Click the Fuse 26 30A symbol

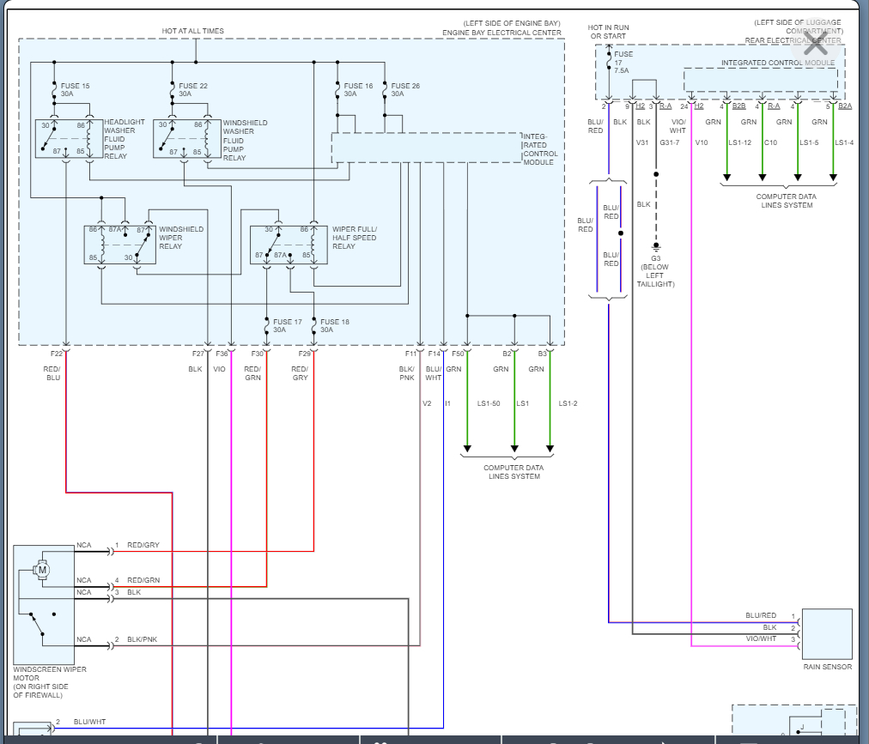pyautogui.click(x=386, y=90)
